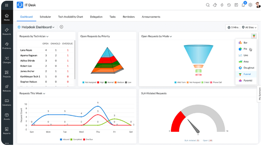263x146 pixels.
Task: Show more sidebar modules ellipsis
Action: click(x=7, y=143)
